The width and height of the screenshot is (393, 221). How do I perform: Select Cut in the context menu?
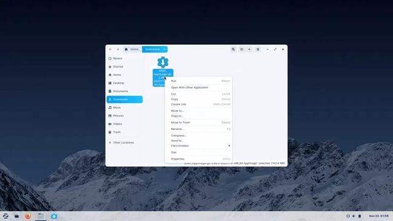pyautogui.click(x=198, y=94)
